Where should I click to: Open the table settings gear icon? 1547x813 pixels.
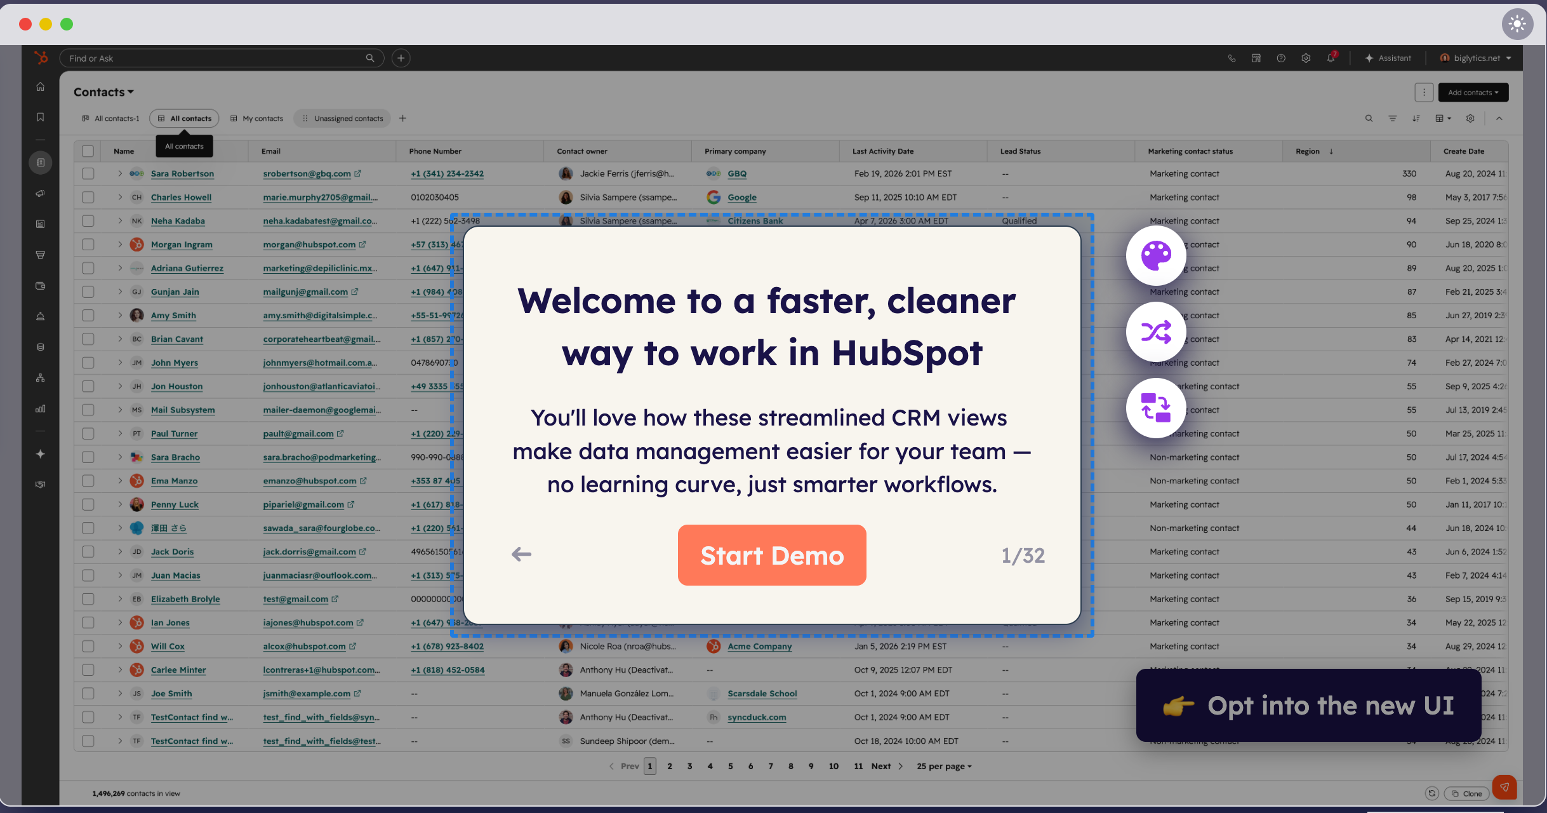1470,118
